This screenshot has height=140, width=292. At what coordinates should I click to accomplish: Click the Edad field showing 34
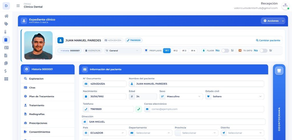coord(143,96)
